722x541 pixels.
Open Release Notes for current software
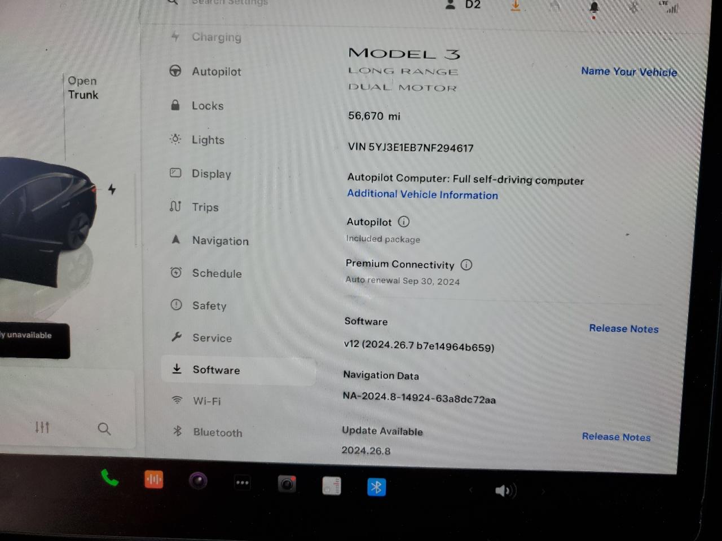(624, 329)
